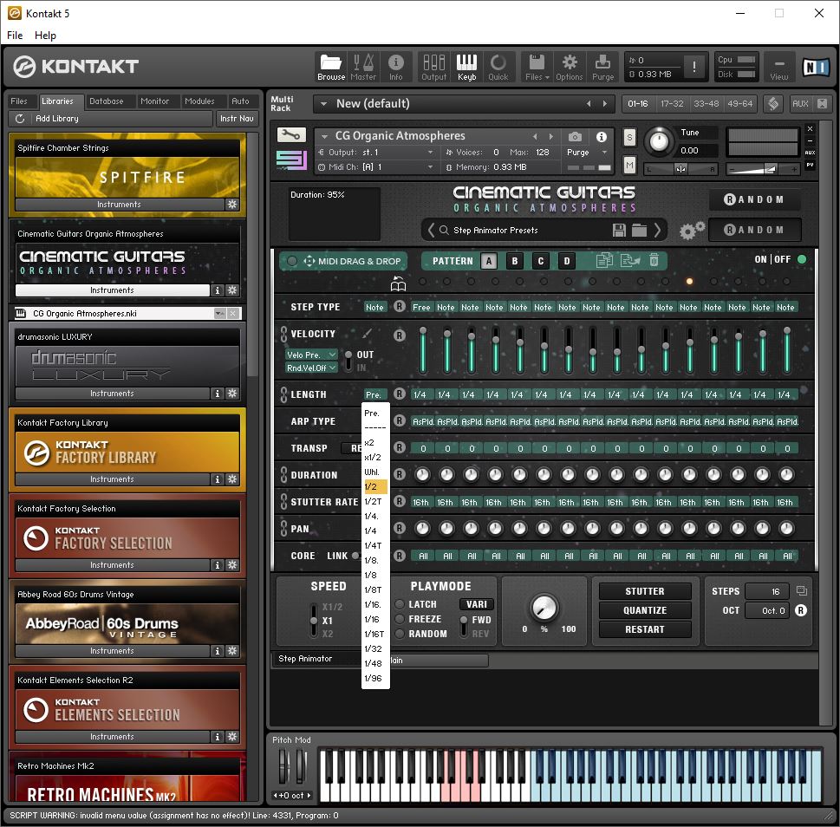Click the STUTTER button
This screenshot has height=827, width=840.
644,591
